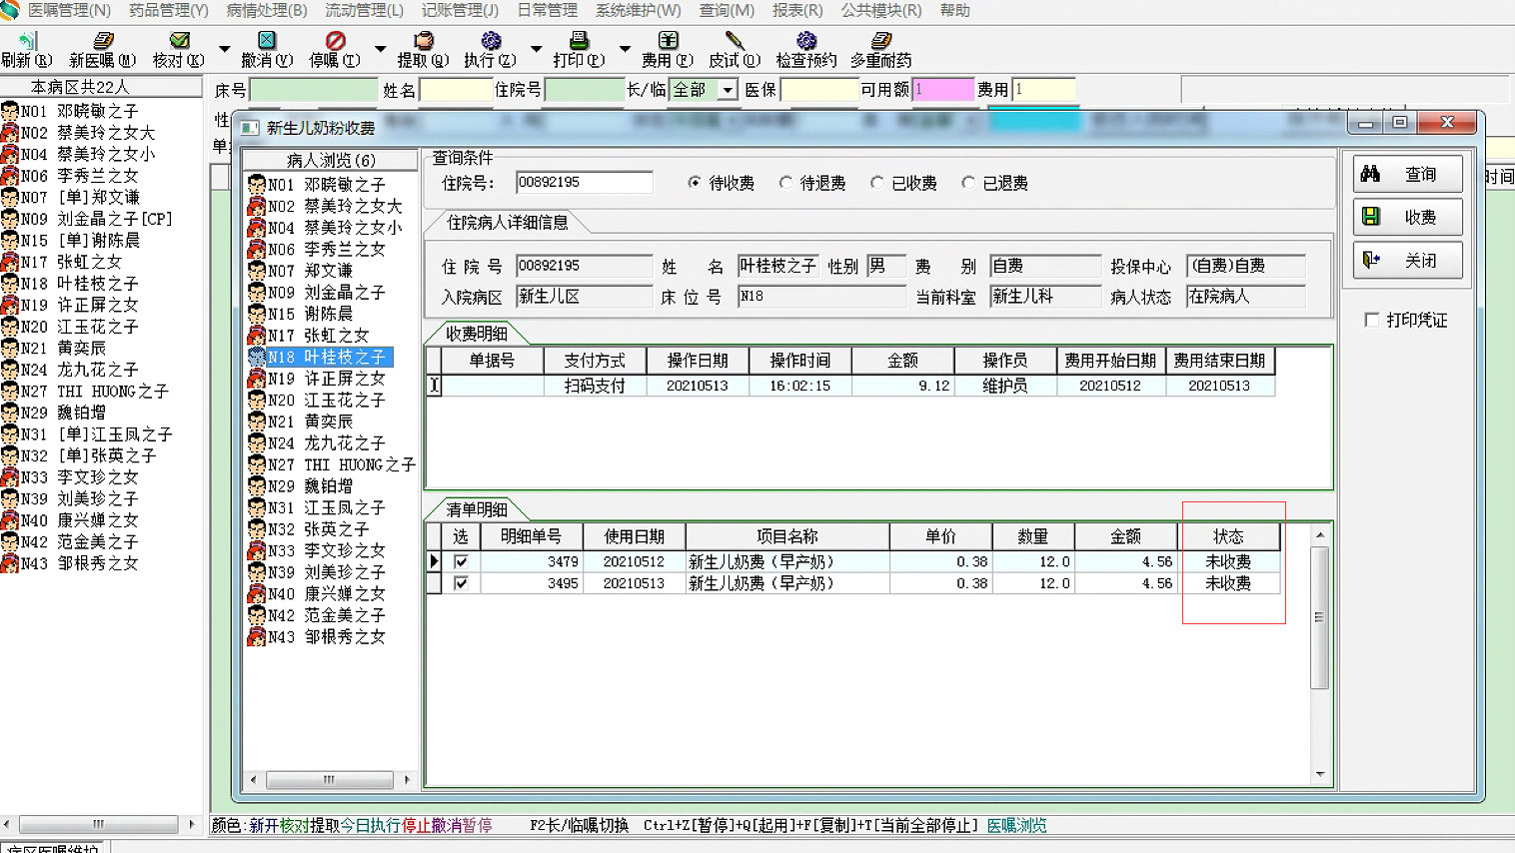Image resolution: width=1515 pixels, height=853 pixels.
Task: Click the 撤消 undo toolbar icon
Action: (x=266, y=41)
